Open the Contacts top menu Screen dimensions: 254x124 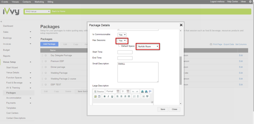coord(27,2)
